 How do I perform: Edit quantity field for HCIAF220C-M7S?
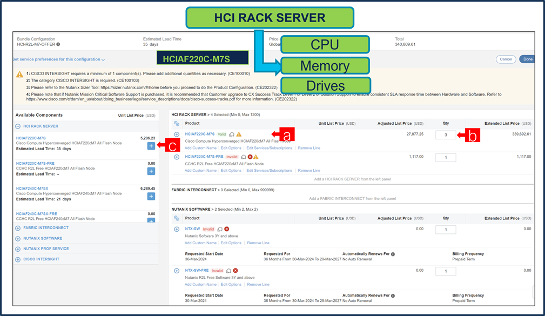coord(446,135)
